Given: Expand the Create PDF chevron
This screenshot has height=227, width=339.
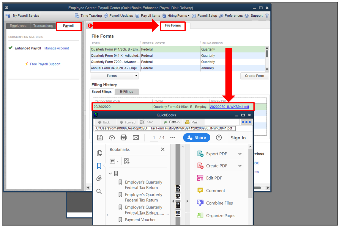Looking at the screenshot, I should 240,166.
